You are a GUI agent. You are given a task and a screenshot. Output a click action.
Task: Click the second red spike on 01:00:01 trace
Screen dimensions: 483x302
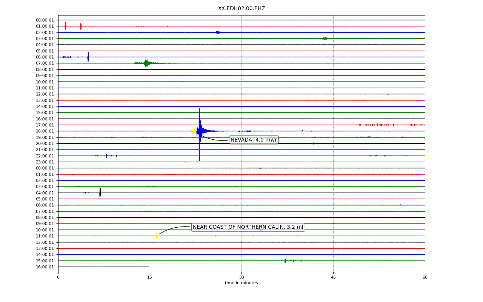pos(81,26)
